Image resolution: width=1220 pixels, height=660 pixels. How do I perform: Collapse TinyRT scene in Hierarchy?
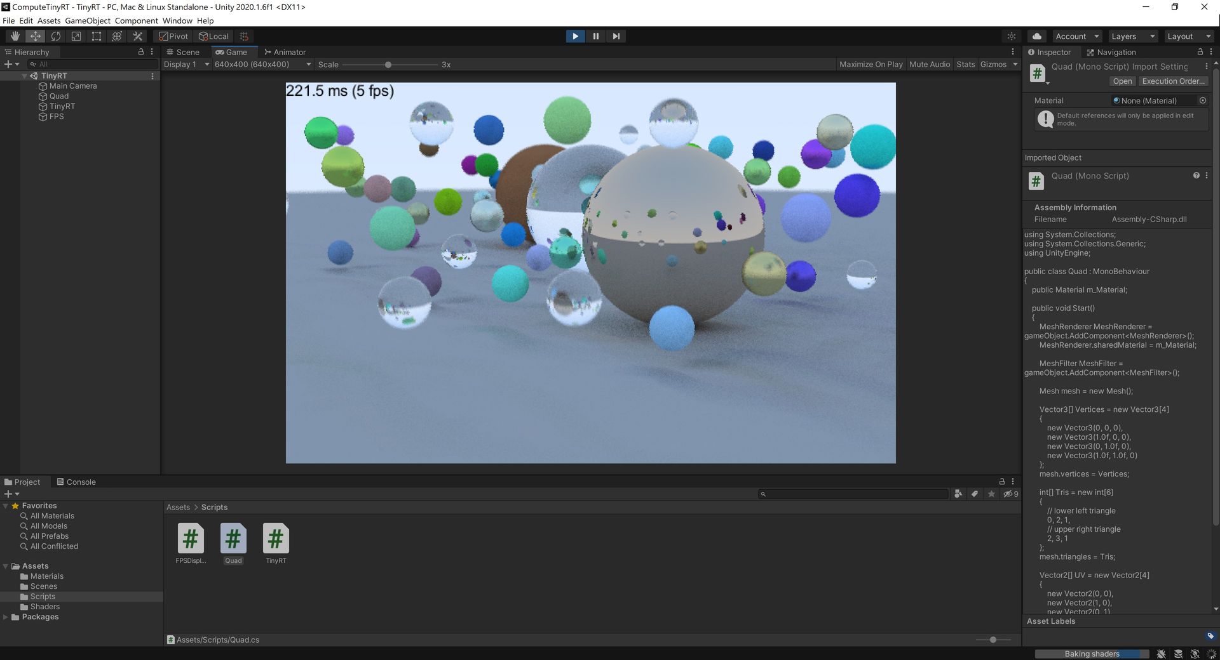(24, 76)
